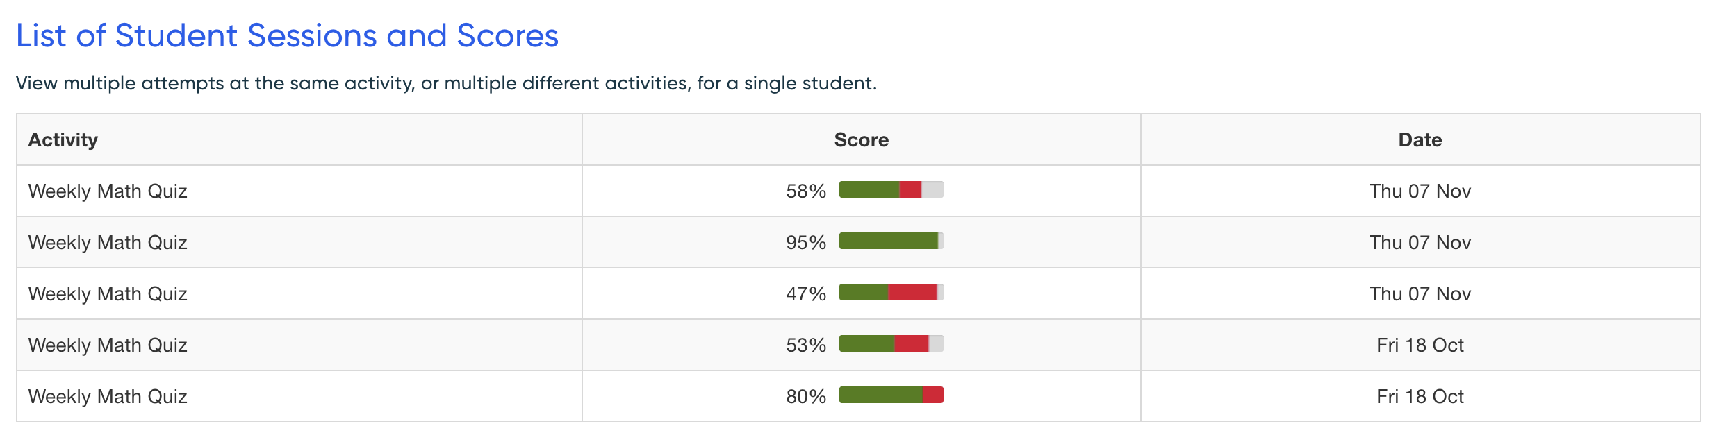Open the Weekly Math Quiz scored 53%
Viewport: 1719px width, 444px height.
click(108, 345)
